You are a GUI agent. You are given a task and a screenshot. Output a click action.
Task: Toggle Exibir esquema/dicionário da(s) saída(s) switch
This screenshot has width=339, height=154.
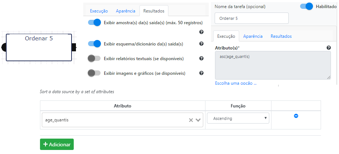point(95,44)
